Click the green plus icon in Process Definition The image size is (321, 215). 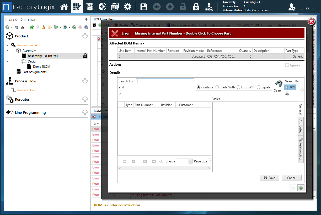point(7,27)
